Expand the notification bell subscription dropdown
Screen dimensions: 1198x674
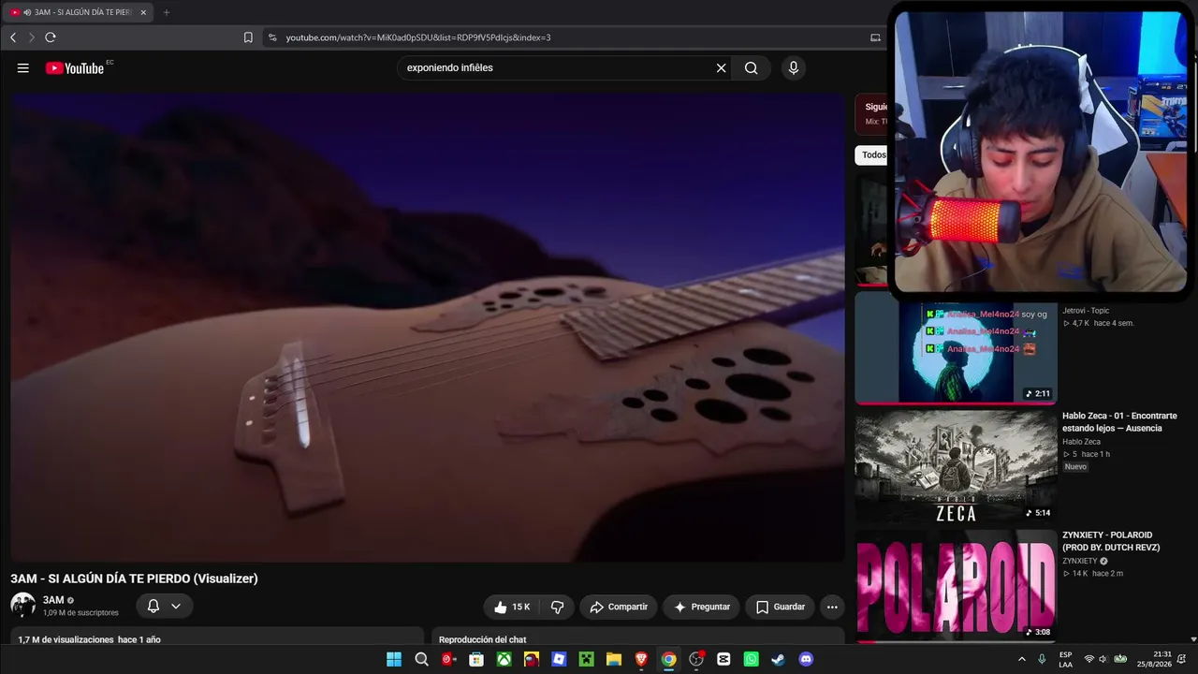pos(165,607)
